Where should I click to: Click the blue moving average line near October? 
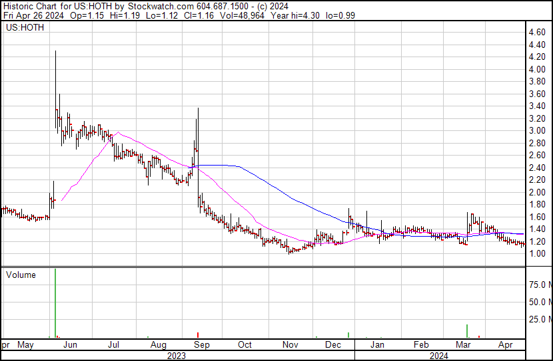click(x=250, y=174)
